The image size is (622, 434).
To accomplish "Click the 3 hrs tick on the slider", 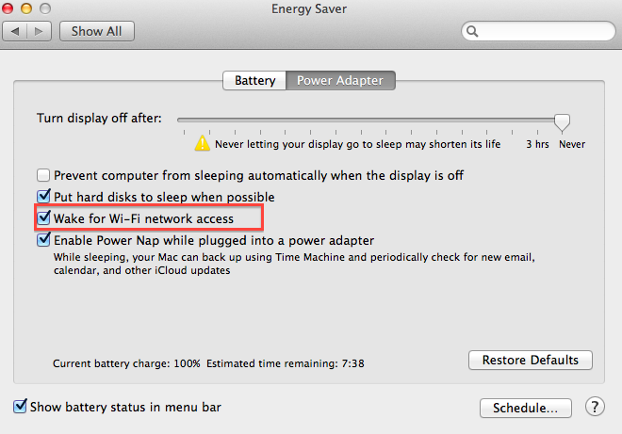I will (x=537, y=133).
